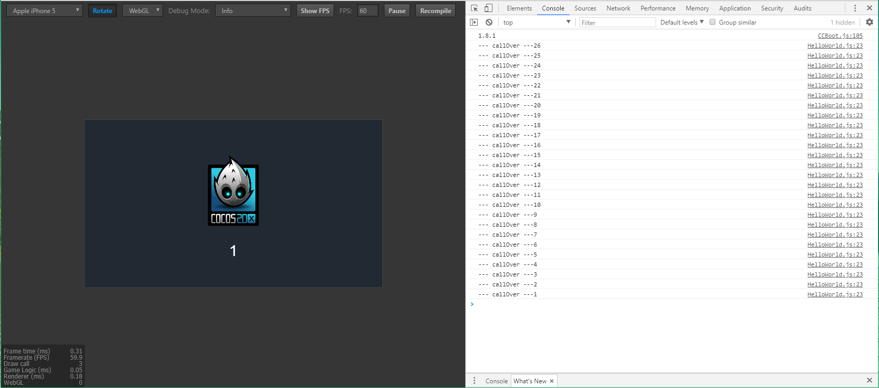Open HelloWorld.js:23 link for callOver 7
The width and height of the screenshot is (879, 388).
coord(835,235)
